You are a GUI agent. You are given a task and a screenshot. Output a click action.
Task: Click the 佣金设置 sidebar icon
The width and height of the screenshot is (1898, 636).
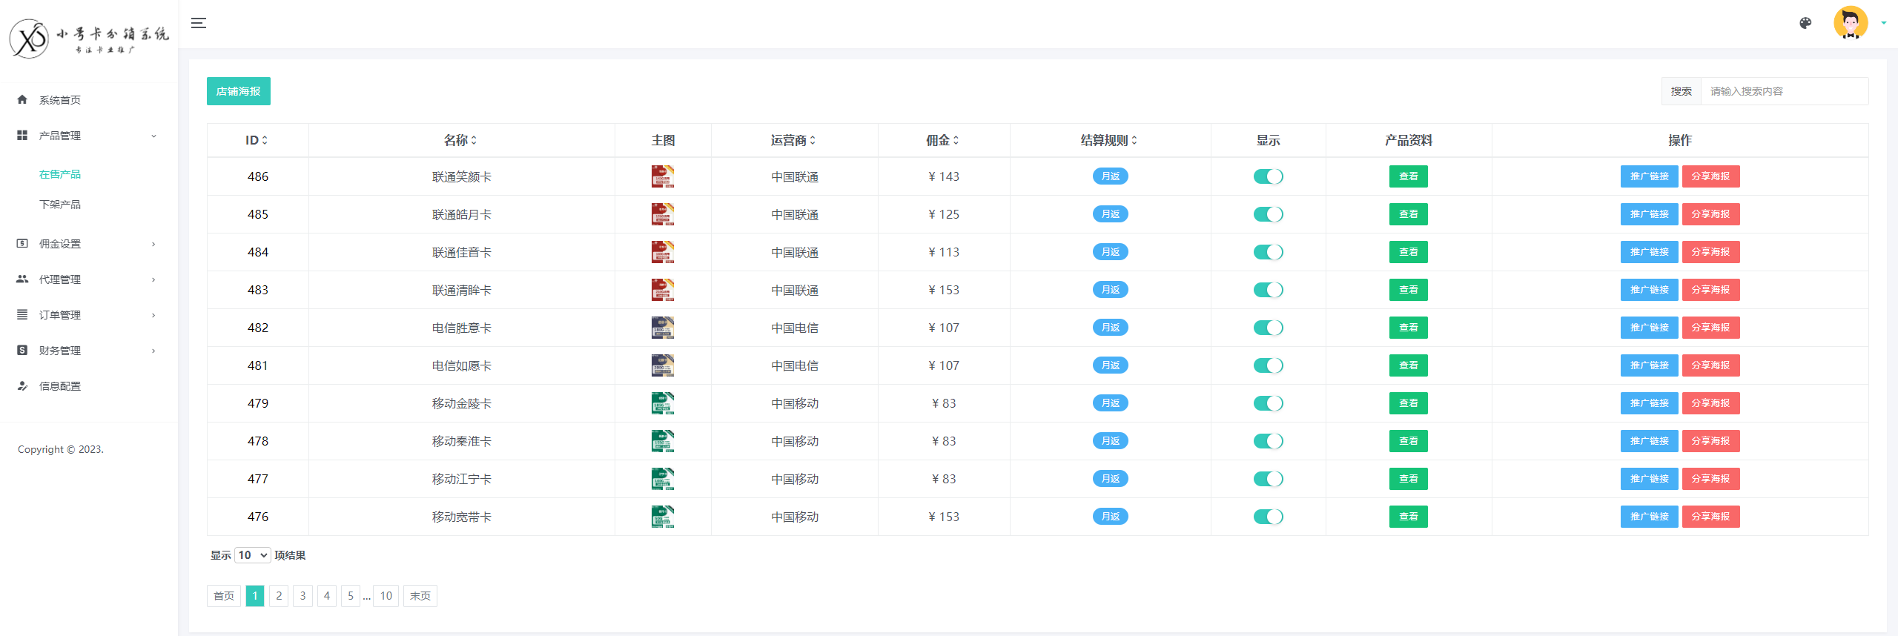click(x=22, y=243)
